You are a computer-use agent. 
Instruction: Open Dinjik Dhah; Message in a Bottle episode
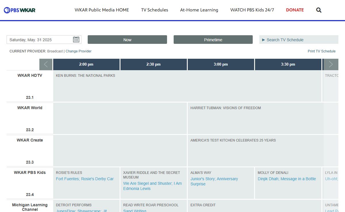pos(287,179)
